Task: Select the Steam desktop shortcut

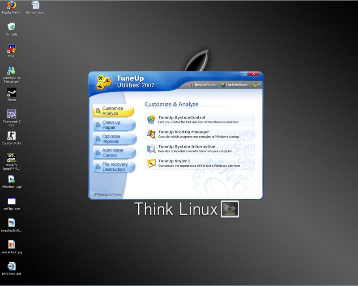Action: [x=12, y=95]
